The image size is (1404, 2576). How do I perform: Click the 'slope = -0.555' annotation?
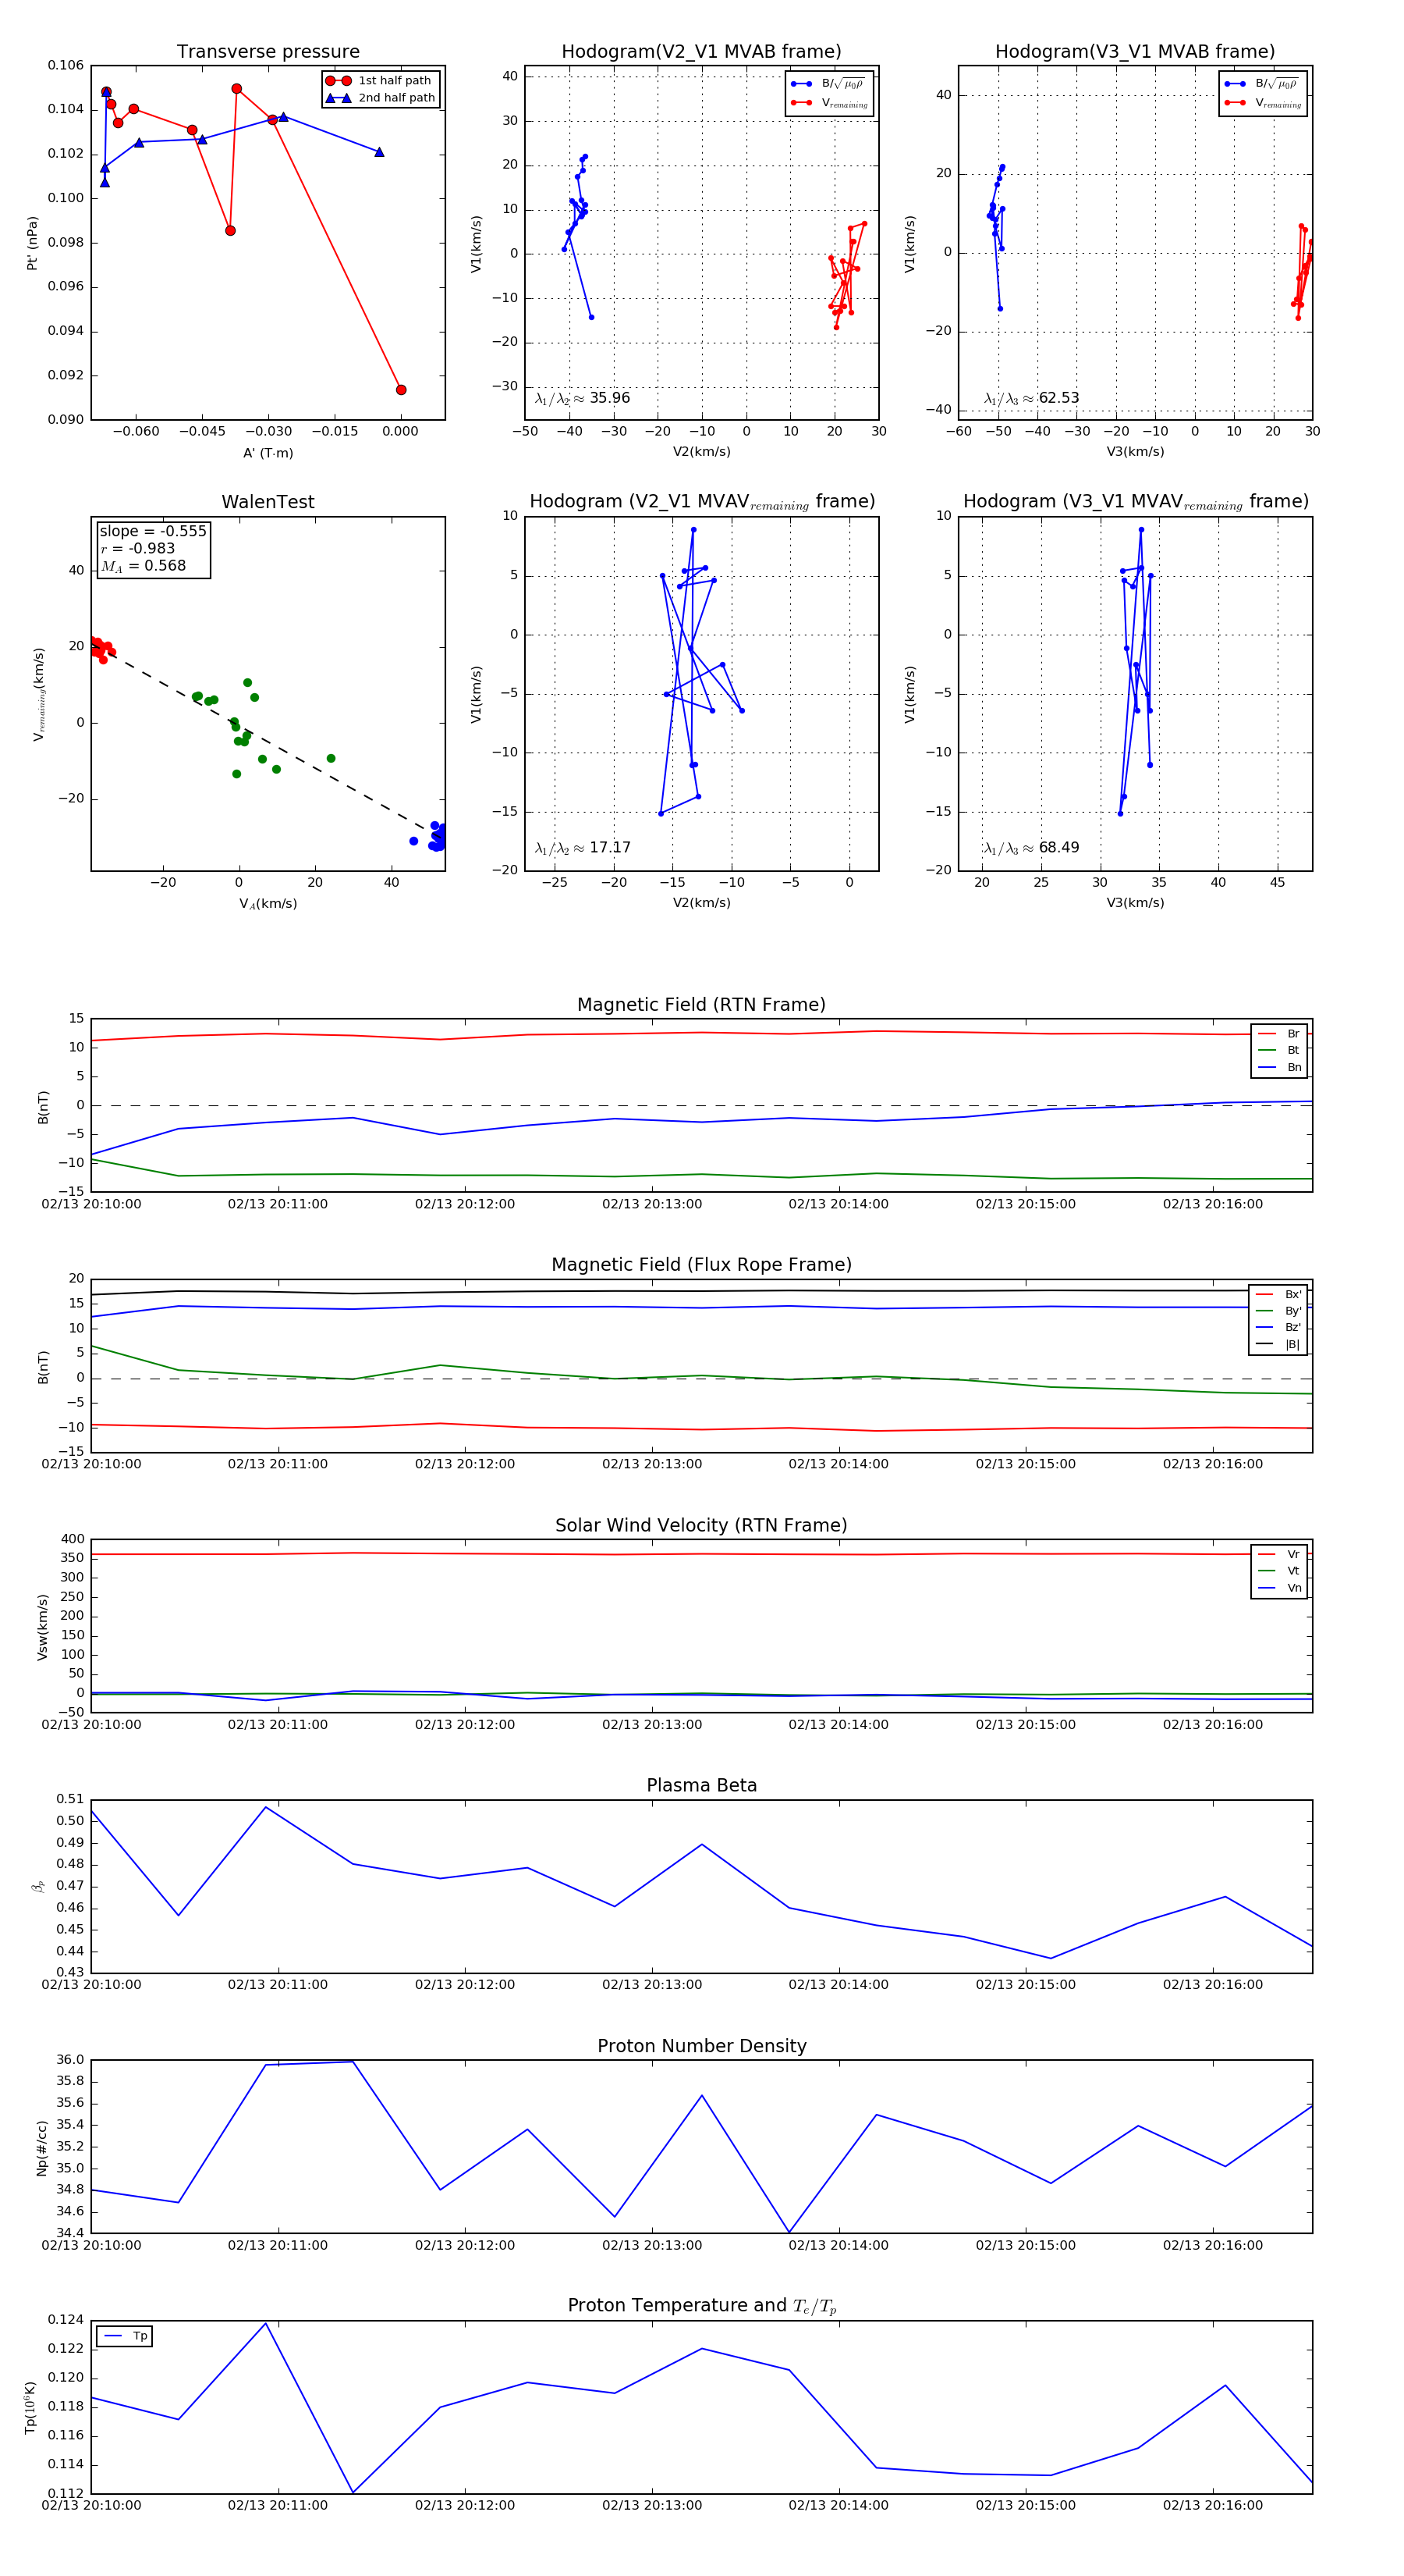coord(153,531)
